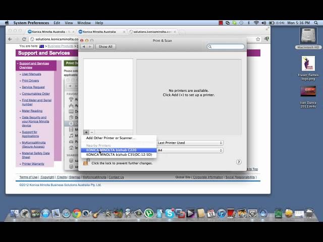This screenshot has height=242, width=323.
Task: Open Print & Scan help question mark
Action: coord(239,162)
